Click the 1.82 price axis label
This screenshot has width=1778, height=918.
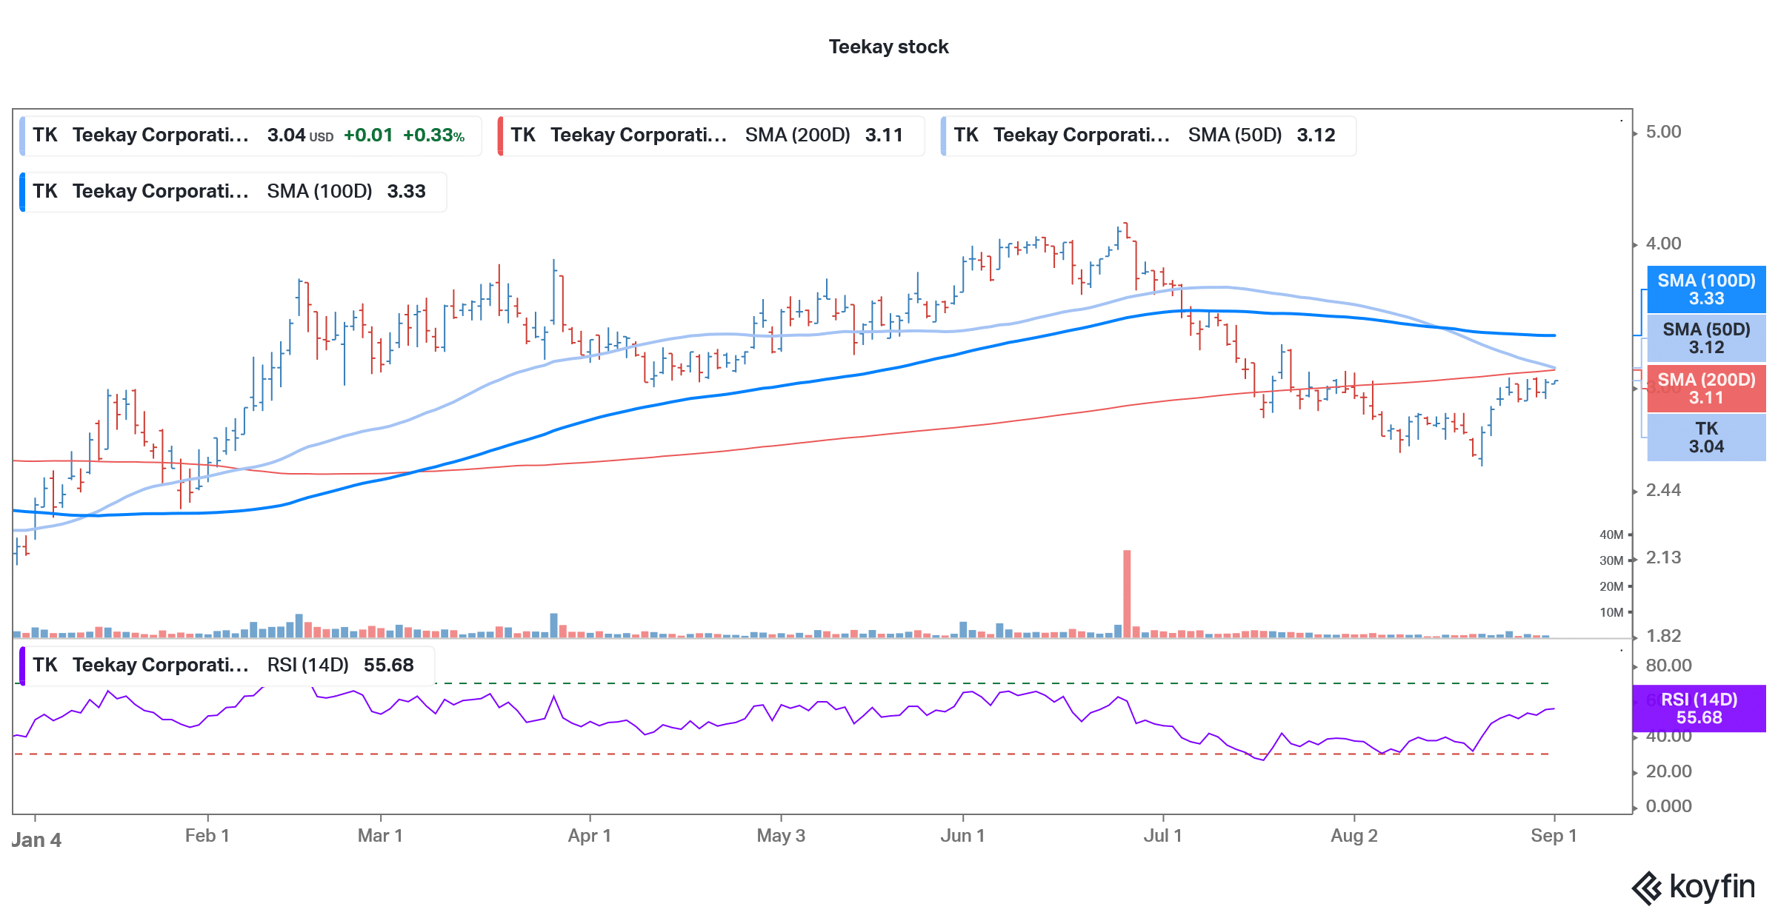[x=1663, y=636]
